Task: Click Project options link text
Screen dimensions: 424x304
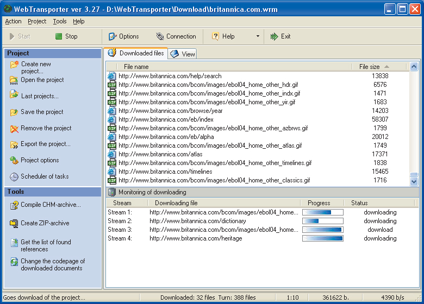Action: point(40,160)
